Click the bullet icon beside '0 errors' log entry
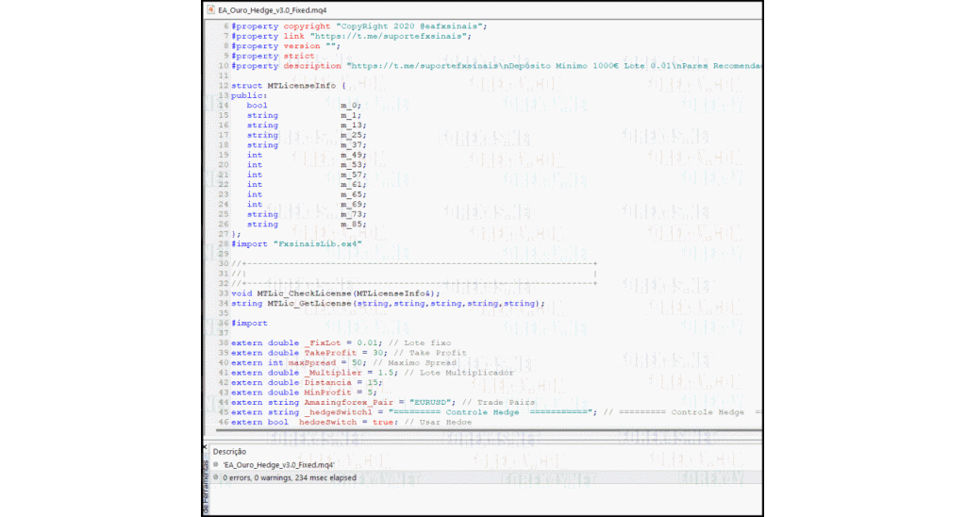This screenshot has width=966, height=517. click(x=216, y=477)
